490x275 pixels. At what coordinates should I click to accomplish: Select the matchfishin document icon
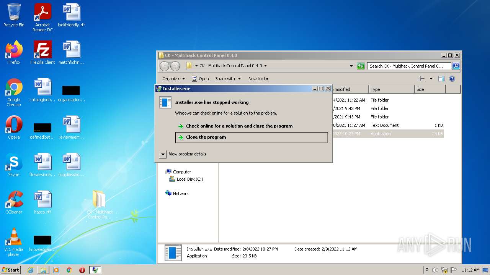point(71,53)
